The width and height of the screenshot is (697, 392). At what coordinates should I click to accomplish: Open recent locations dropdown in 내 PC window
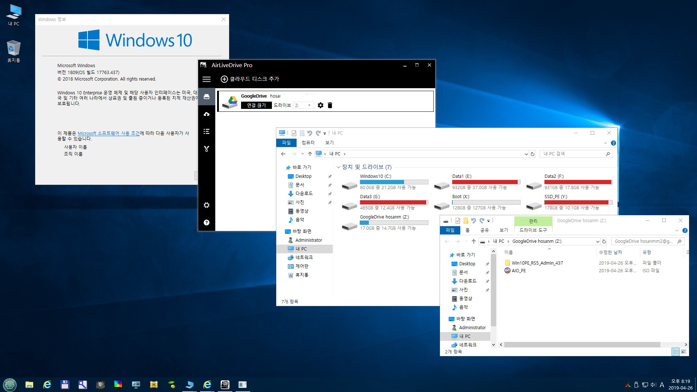(302, 154)
